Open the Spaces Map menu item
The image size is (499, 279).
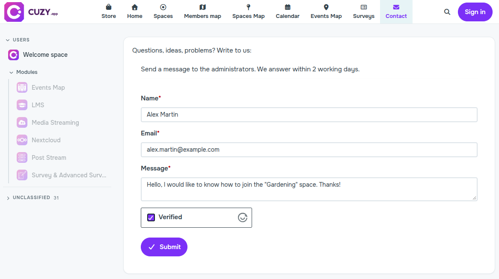click(x=248, y=12)
